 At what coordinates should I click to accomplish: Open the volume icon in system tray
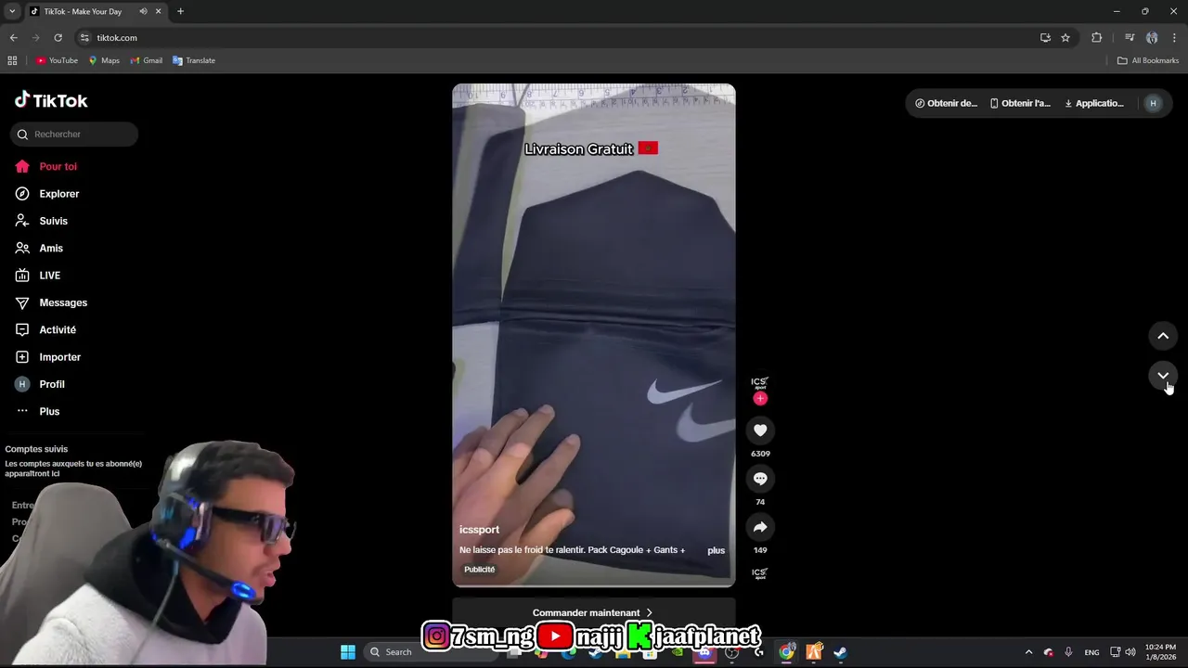(x=1130, y=651)
